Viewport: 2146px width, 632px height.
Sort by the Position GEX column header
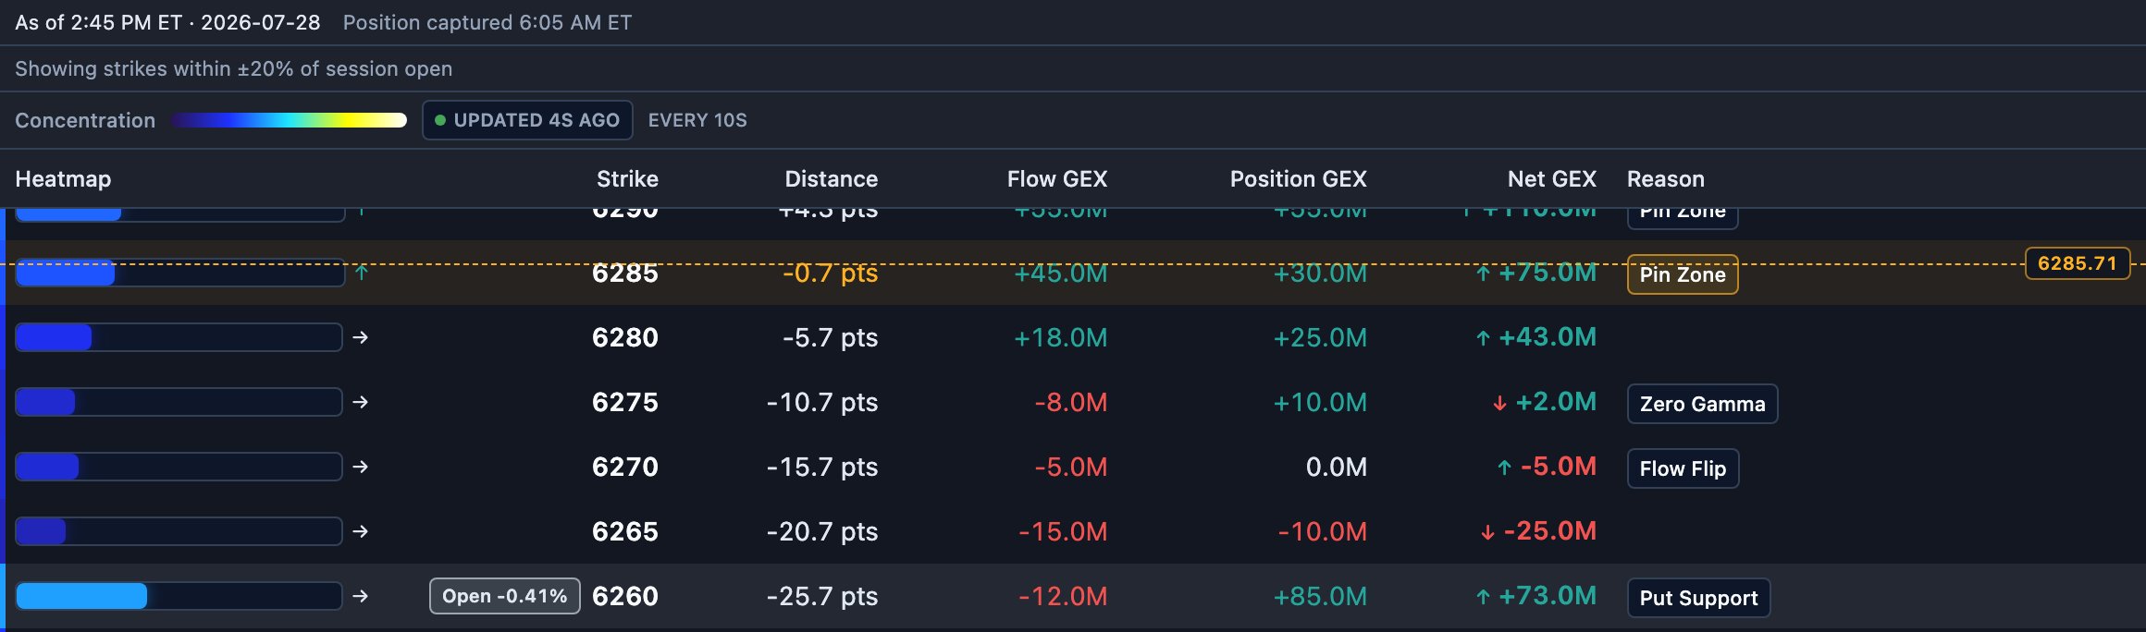(1299, 179)
